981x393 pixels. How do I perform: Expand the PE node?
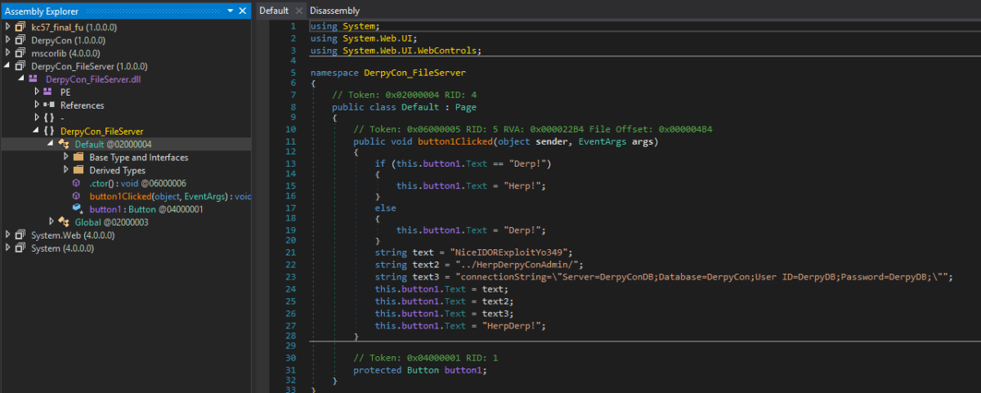coord(37,92)
